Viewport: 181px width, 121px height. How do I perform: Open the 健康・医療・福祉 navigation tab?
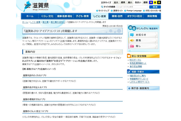[65, 16]
